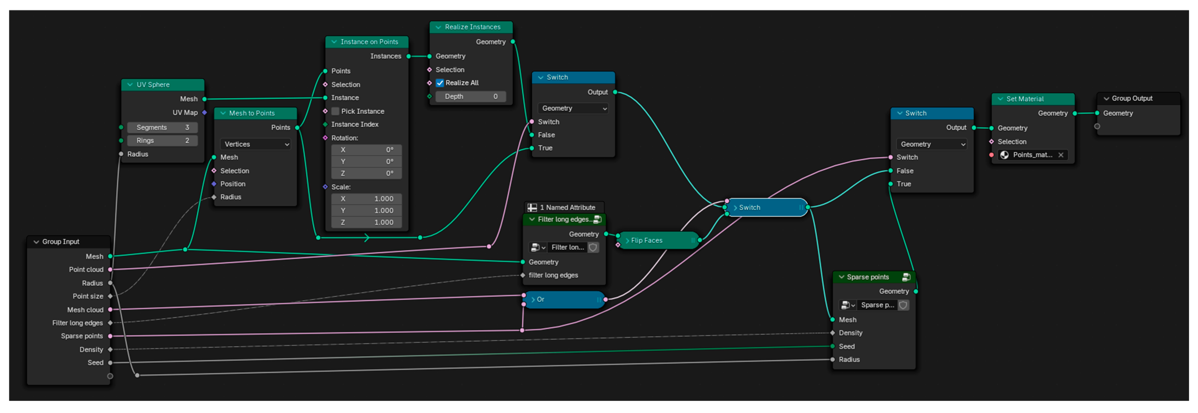The width and height of the screenshot is (1198, 413).
Task: Uncheck the Realize All checkbox
Action: (439, 83)
